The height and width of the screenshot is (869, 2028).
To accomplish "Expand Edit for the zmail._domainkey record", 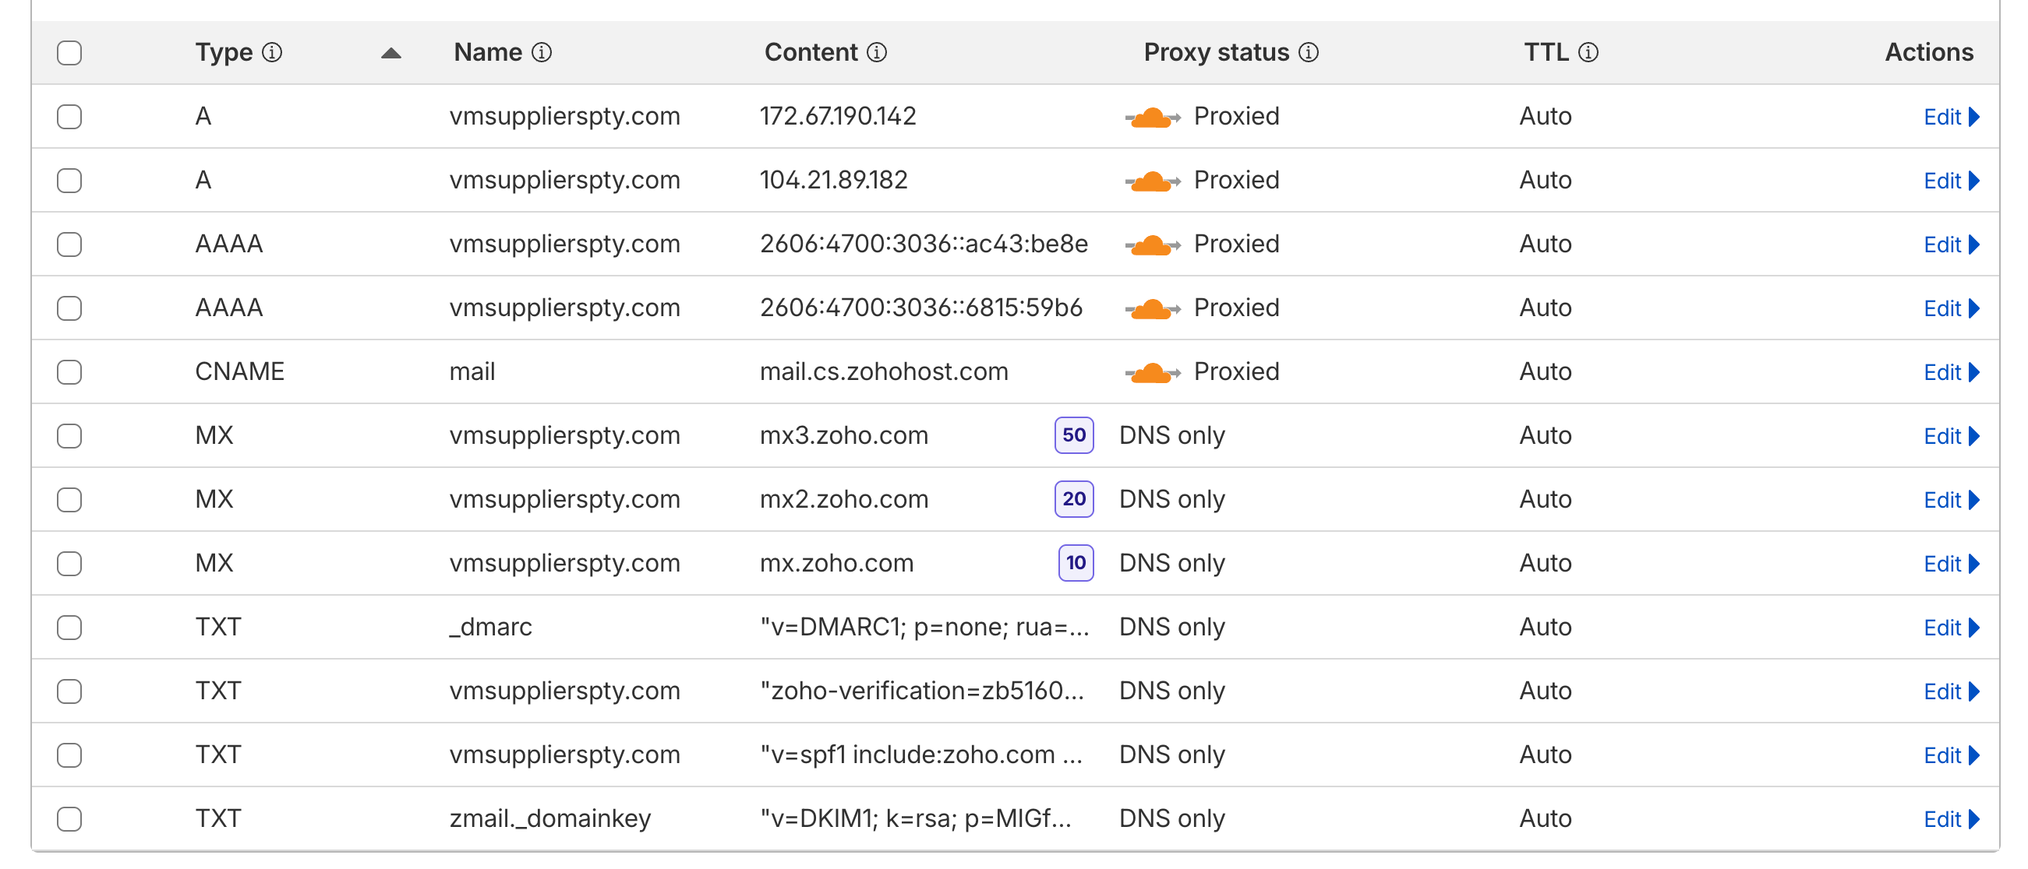I will [x=1951, y=819].
